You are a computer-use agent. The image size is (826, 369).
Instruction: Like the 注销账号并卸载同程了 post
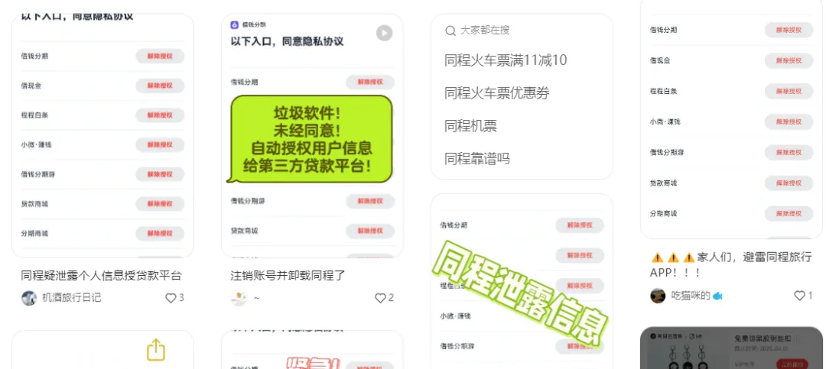point(380,298)
